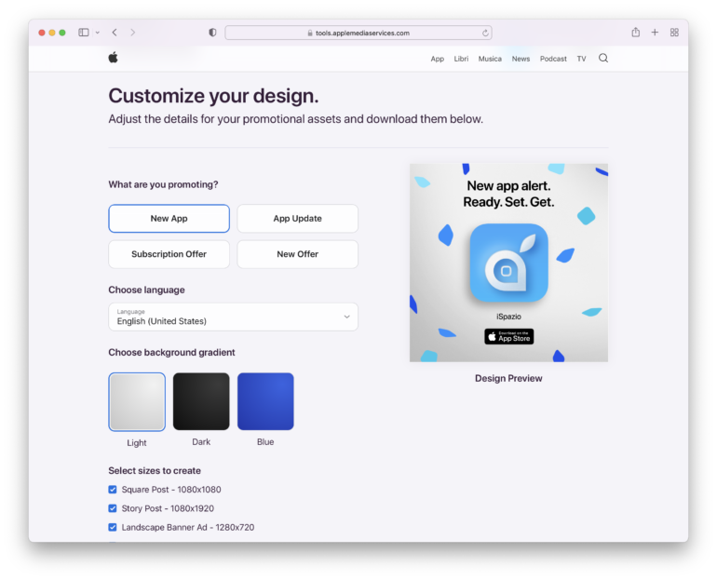
Task: Pick the Blue background gradient swatch
Action: pyautogui.click(x=265, y=401)
